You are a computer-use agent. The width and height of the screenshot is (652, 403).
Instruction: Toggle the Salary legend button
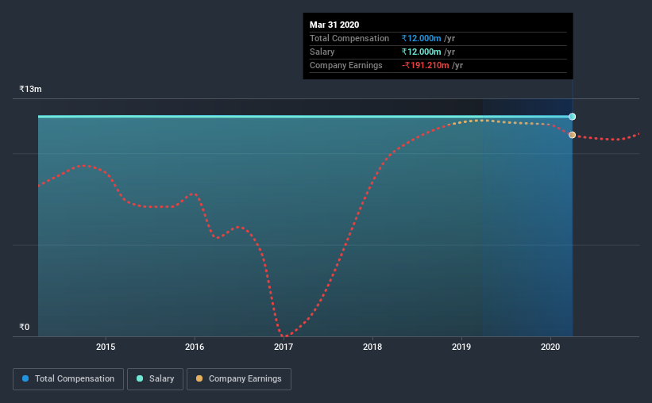pyautogui.click(x=155, y=379)
